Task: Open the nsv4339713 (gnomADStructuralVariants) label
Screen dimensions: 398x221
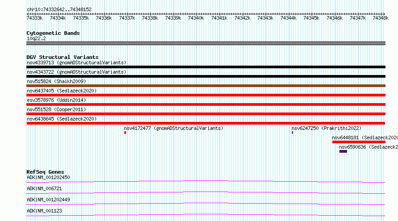Action: point(76,63)
